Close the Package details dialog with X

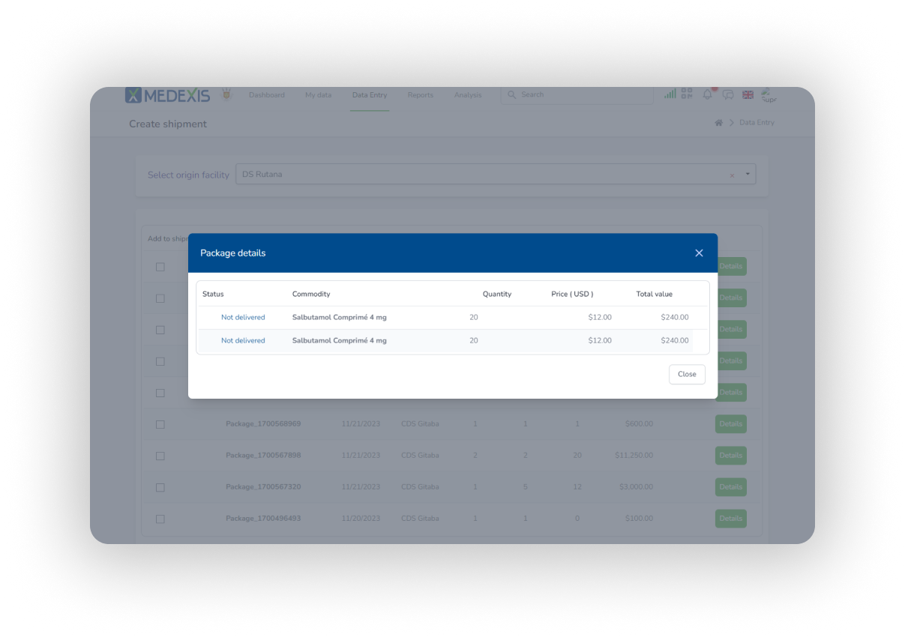[699, 253]
